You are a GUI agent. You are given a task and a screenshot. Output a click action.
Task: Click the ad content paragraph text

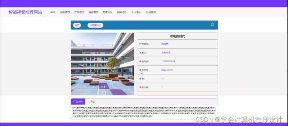click(x=144, y=112)
